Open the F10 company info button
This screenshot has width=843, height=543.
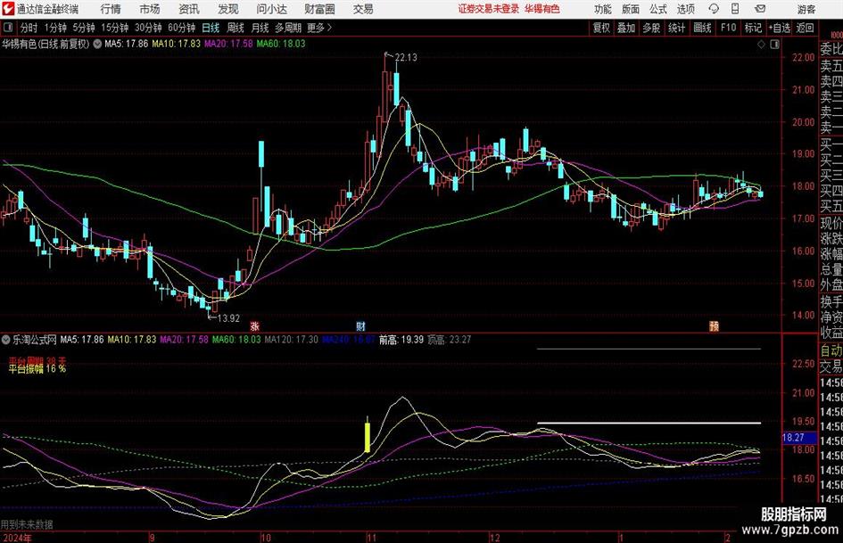(x=728, y=28)
